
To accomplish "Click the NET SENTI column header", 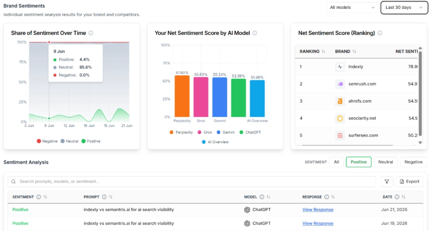I will pos(407,52).
